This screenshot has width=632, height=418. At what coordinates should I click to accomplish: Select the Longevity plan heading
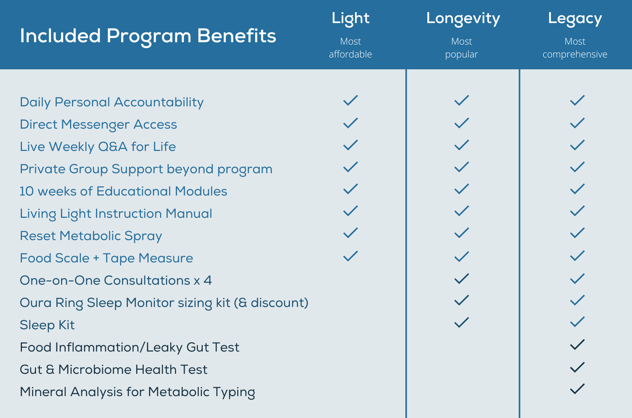click(463, 18)
